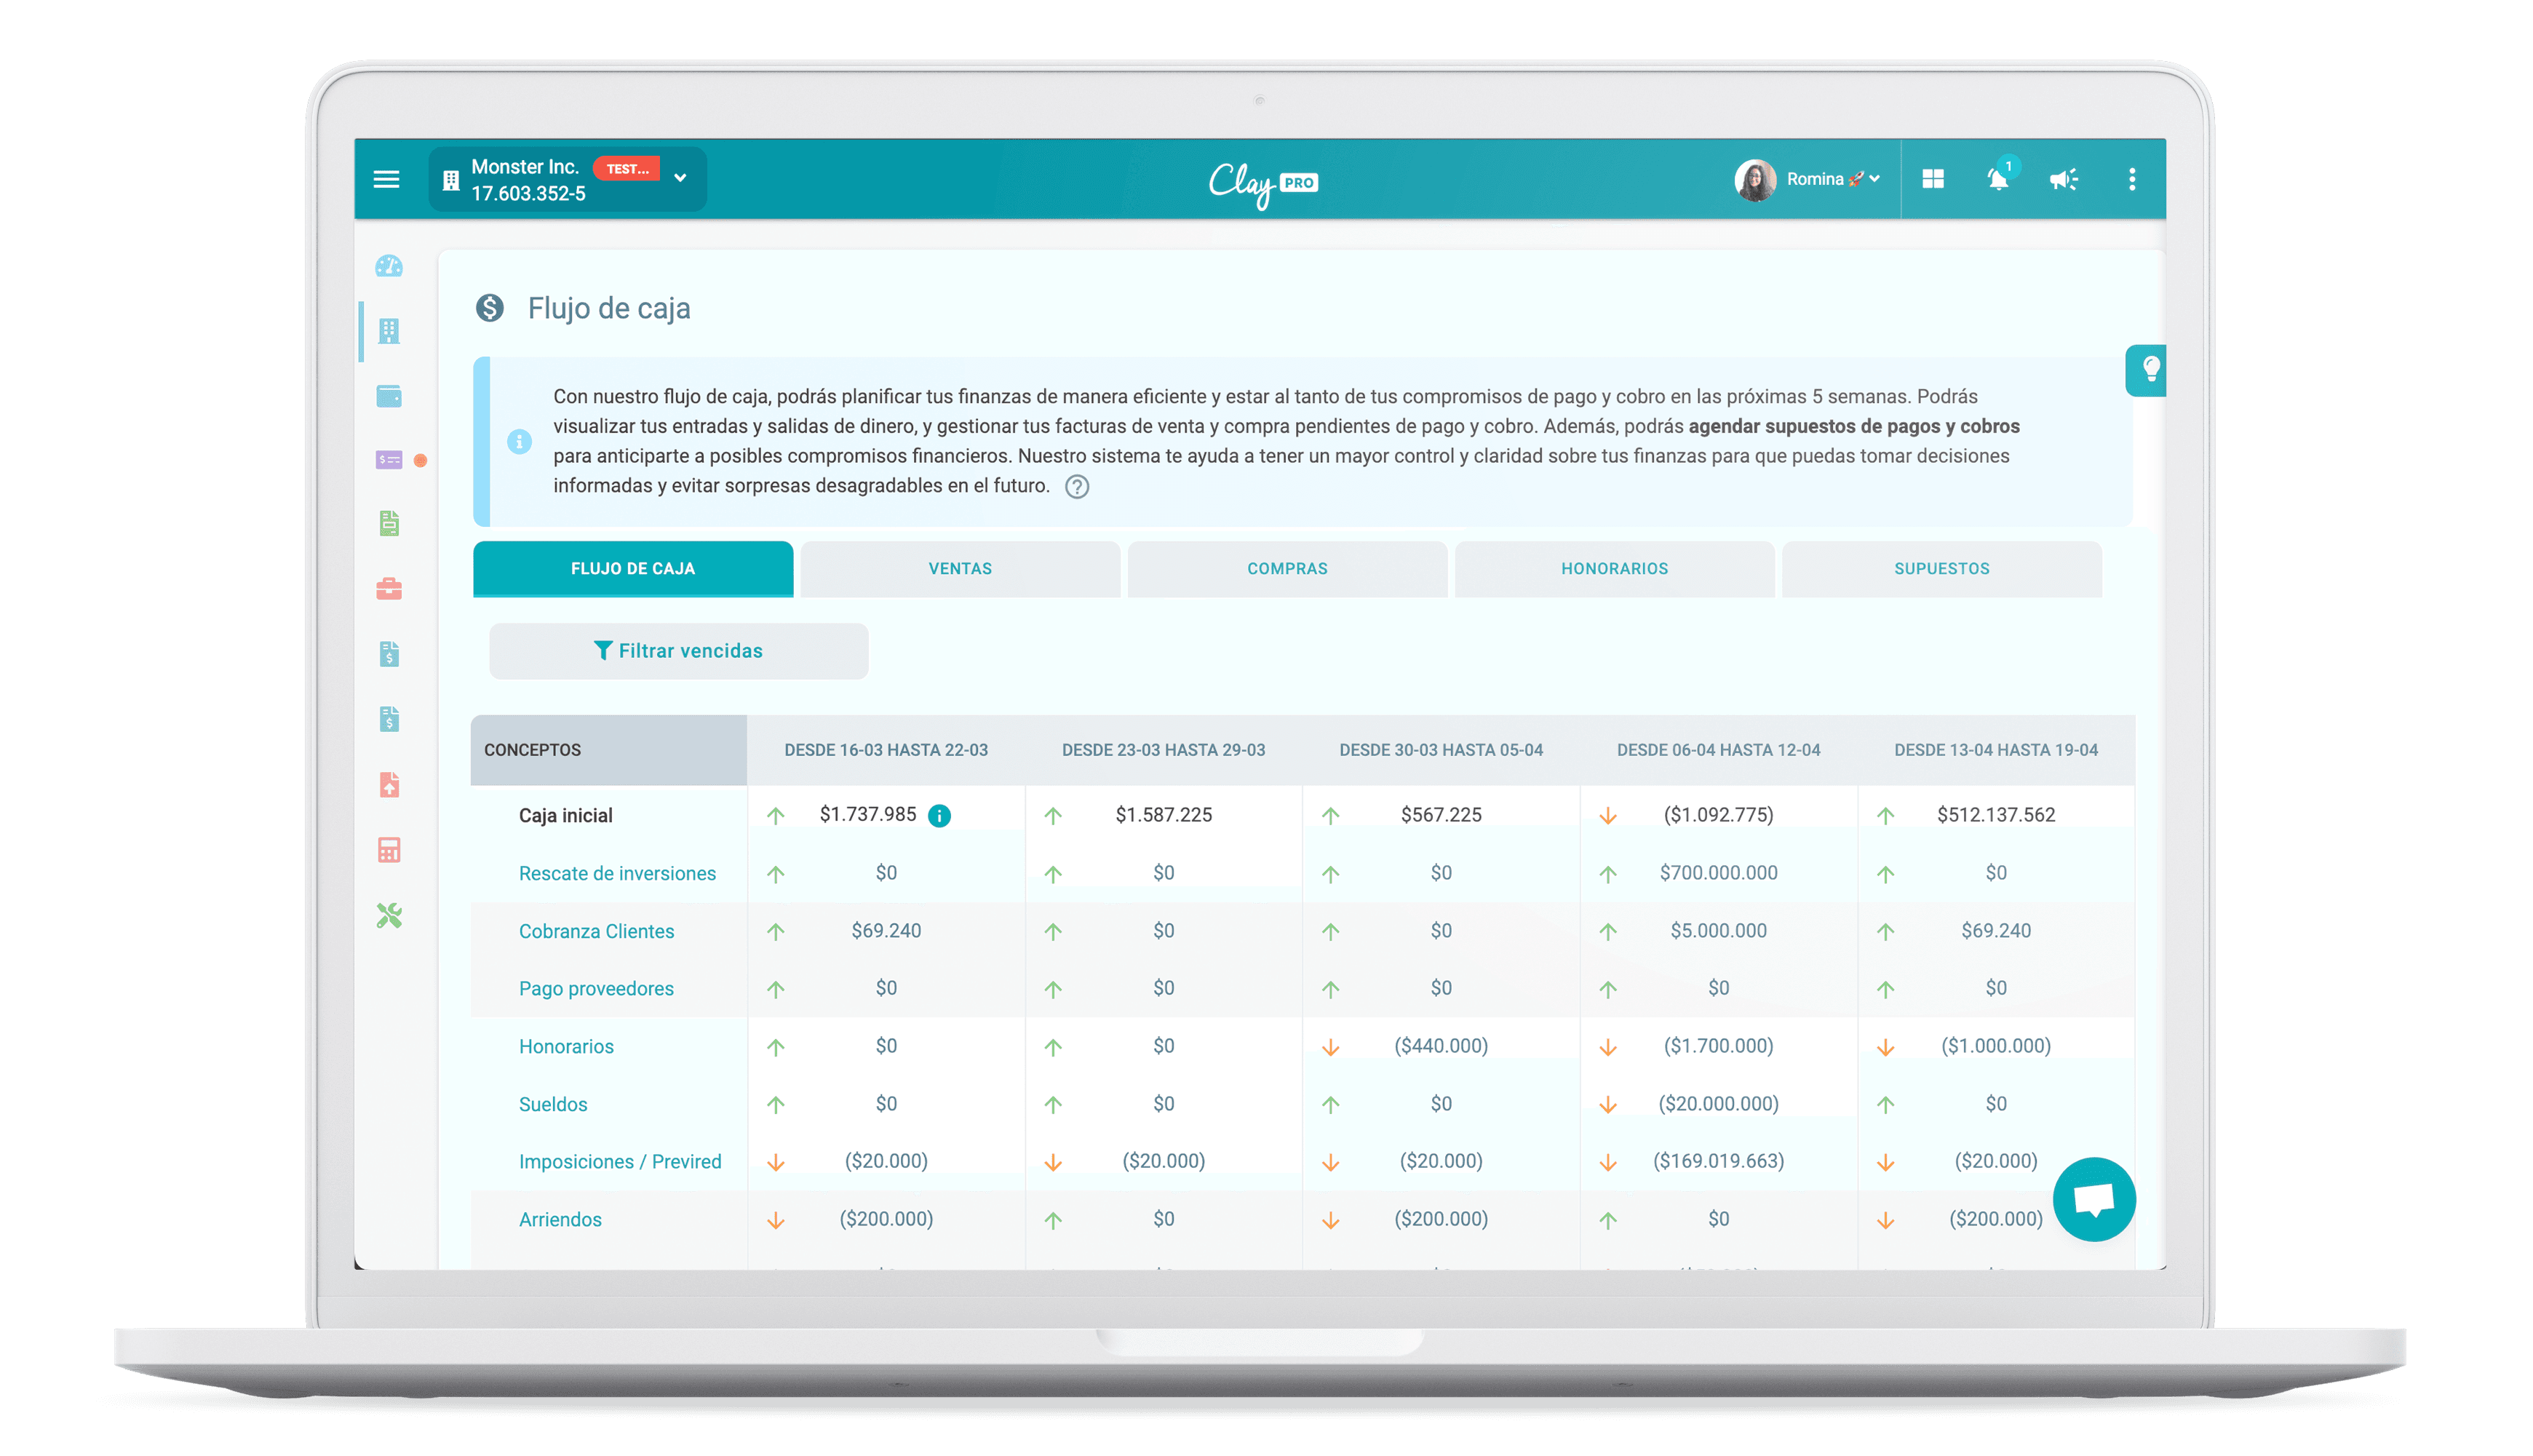Click the help question mark icon

(1076, 487)
